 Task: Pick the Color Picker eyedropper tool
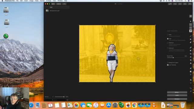(x=191, y=91)
